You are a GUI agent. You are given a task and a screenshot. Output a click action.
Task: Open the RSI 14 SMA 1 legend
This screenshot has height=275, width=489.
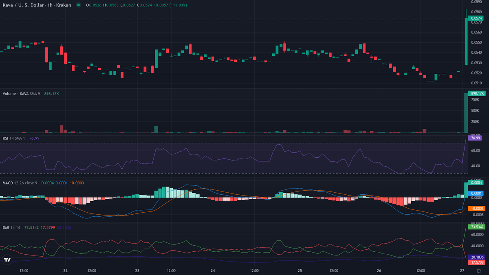(15, 139)
